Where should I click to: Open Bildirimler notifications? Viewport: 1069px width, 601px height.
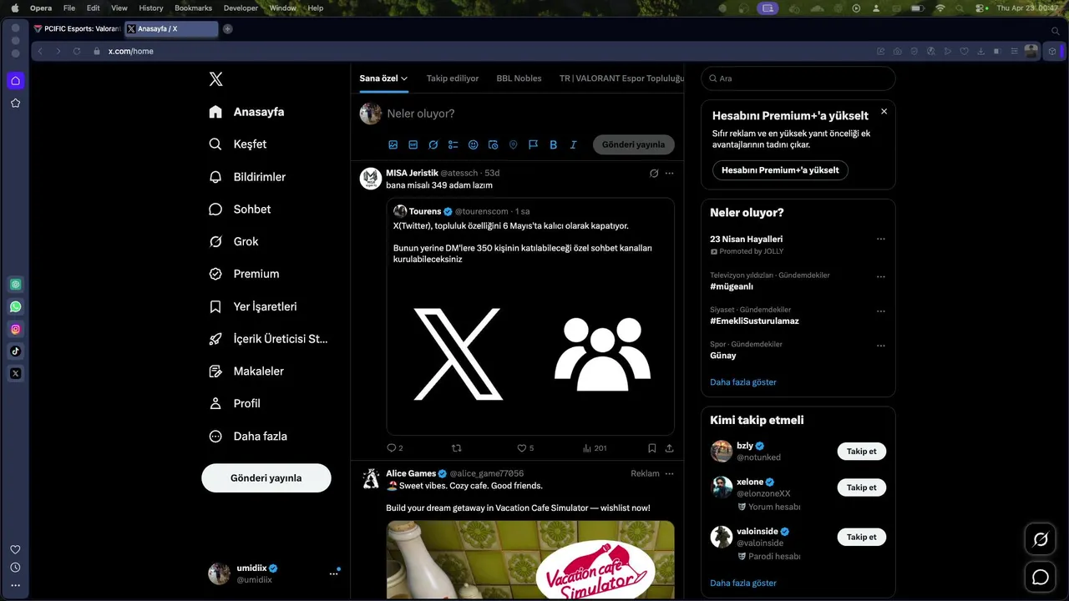click(x=247, y=177)
